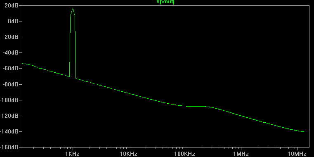Select the -100dB axis label

pos(9,100)
